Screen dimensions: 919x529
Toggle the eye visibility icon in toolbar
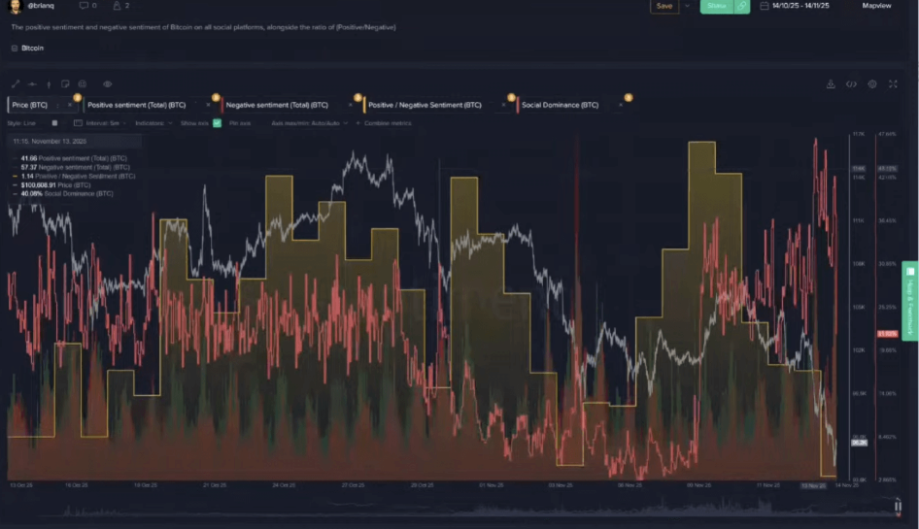click(108, 84)
